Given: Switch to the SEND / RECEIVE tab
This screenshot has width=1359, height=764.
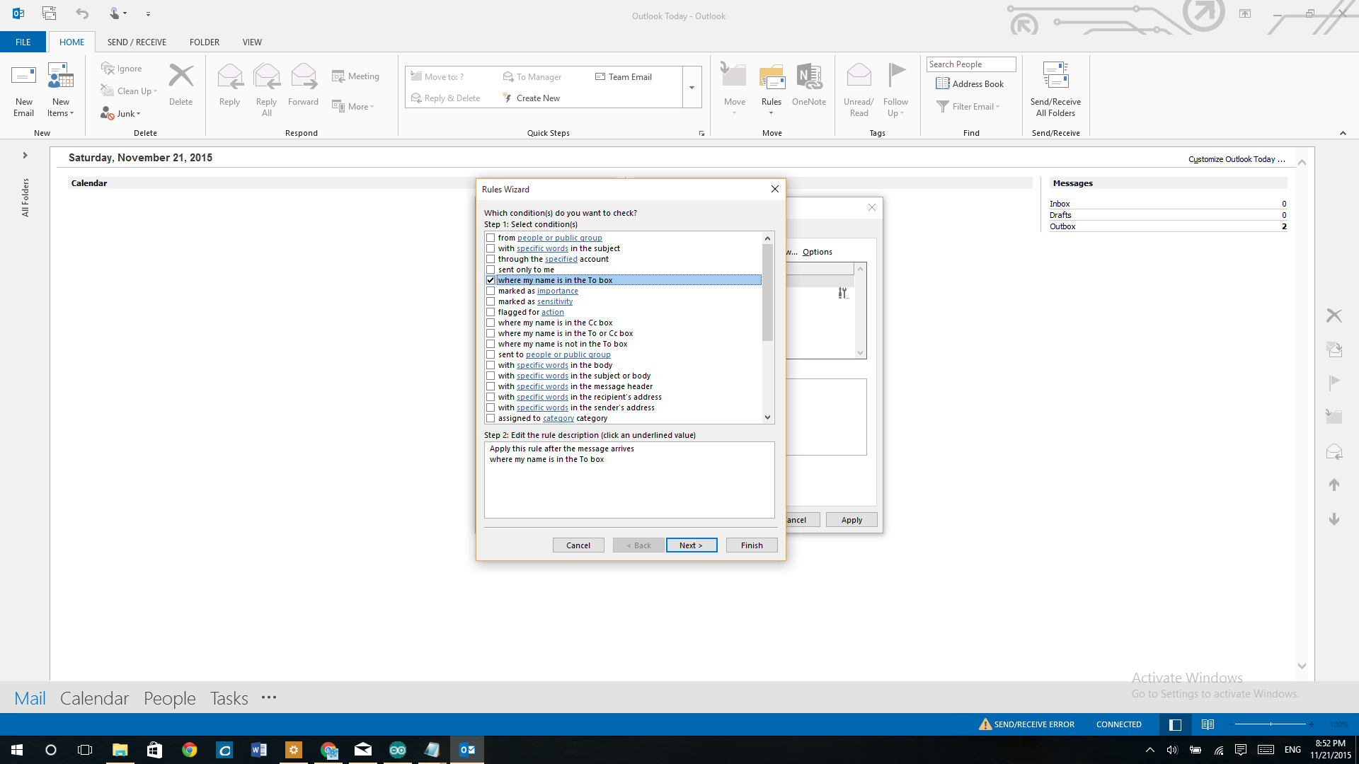Looking at the screenshot, I should tap(137, 42).
